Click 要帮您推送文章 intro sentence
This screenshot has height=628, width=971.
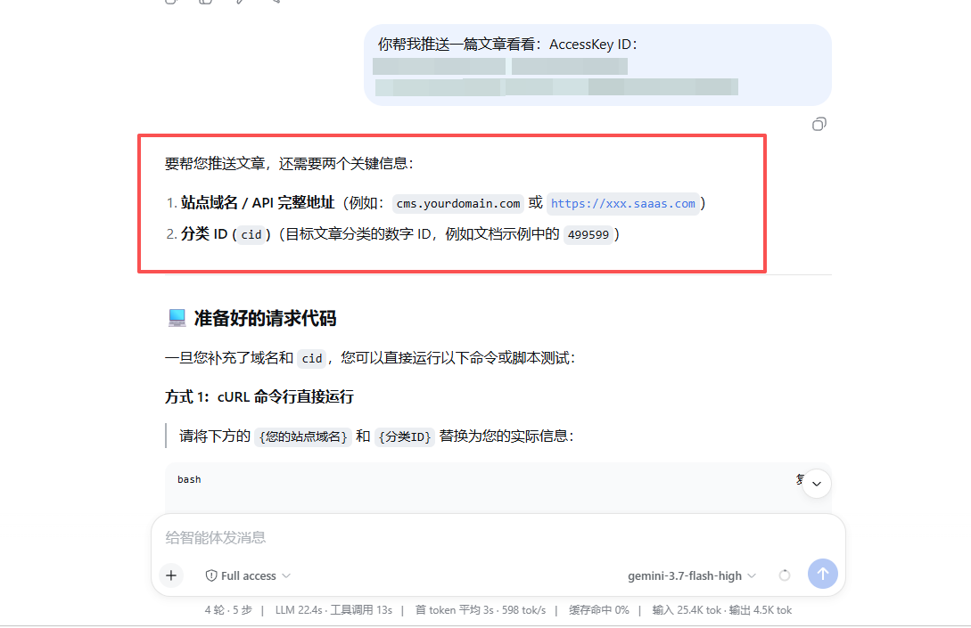289,163
